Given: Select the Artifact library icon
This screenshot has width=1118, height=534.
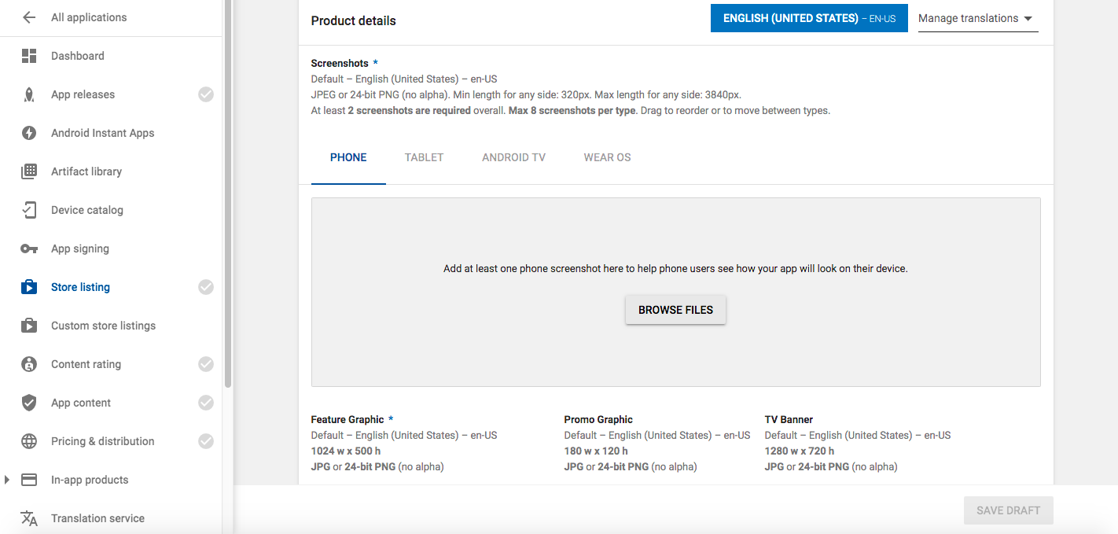Looking at the screenshot, I should [x=29, y=171].
